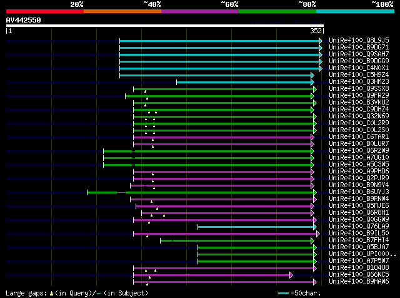Screen dimensions: 400x298
Task: Click the purple alignment bar for Q66NC5
Action: pyautogui.click(x=211, y=275)
